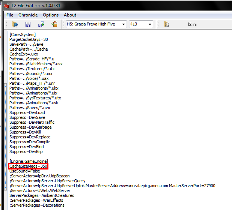Click the Suppress=DevNetTraffic line
Viewport: 232px width, 210px height.
[x=32, y=122]
